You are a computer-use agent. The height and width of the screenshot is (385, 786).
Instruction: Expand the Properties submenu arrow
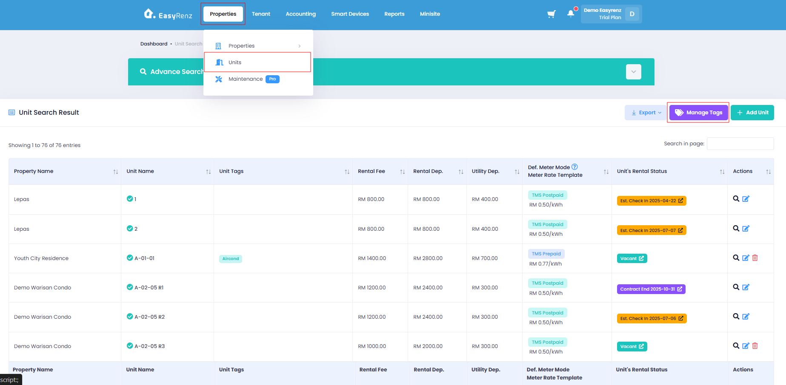(300, 46)
